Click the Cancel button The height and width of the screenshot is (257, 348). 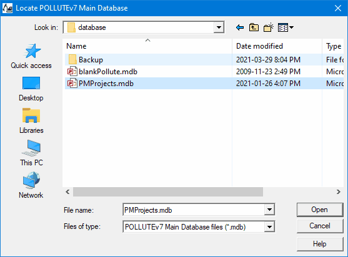coord(320,226)
